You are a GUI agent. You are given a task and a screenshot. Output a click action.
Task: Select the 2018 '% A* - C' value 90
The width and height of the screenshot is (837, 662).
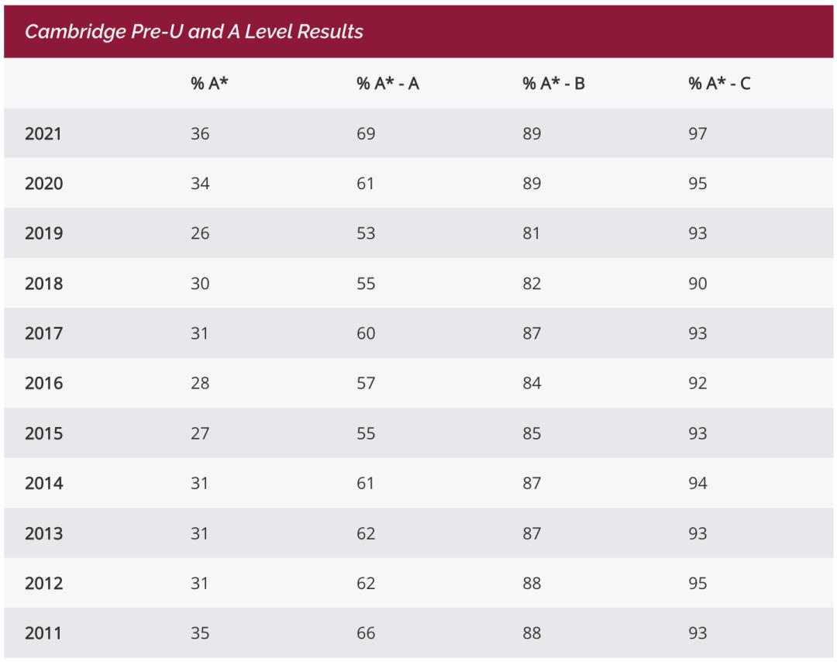(x=697, y=284)
